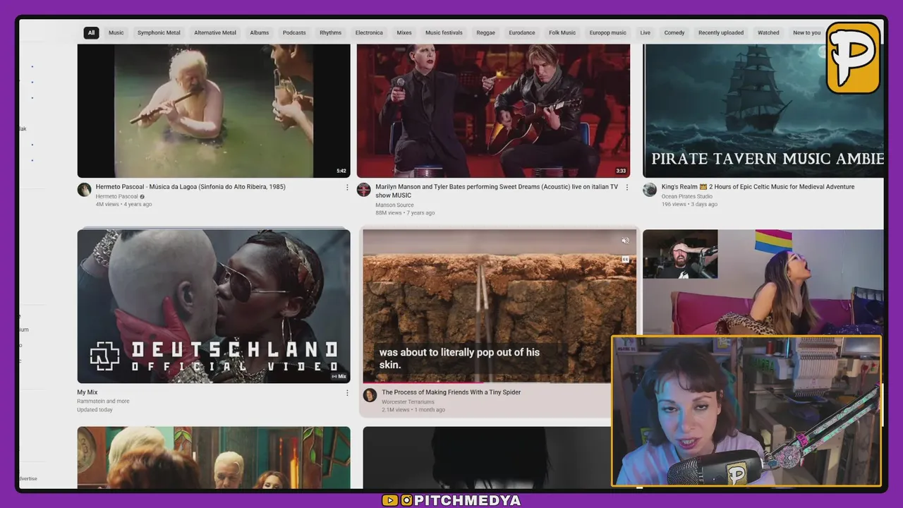Select the Recently uploaded chip
This screenshot has height=508, width=903.
(721, 32)
